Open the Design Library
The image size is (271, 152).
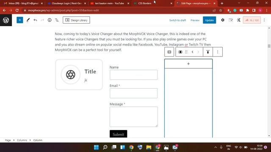pos(76,20)
